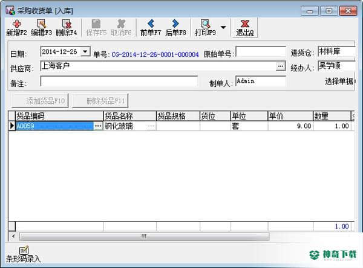
Task: Open supplier lookup ellipsis button
Action: click(x=281, y=66)
